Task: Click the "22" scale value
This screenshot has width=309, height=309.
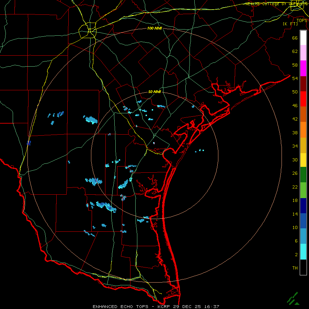Action: click(295, 187)
